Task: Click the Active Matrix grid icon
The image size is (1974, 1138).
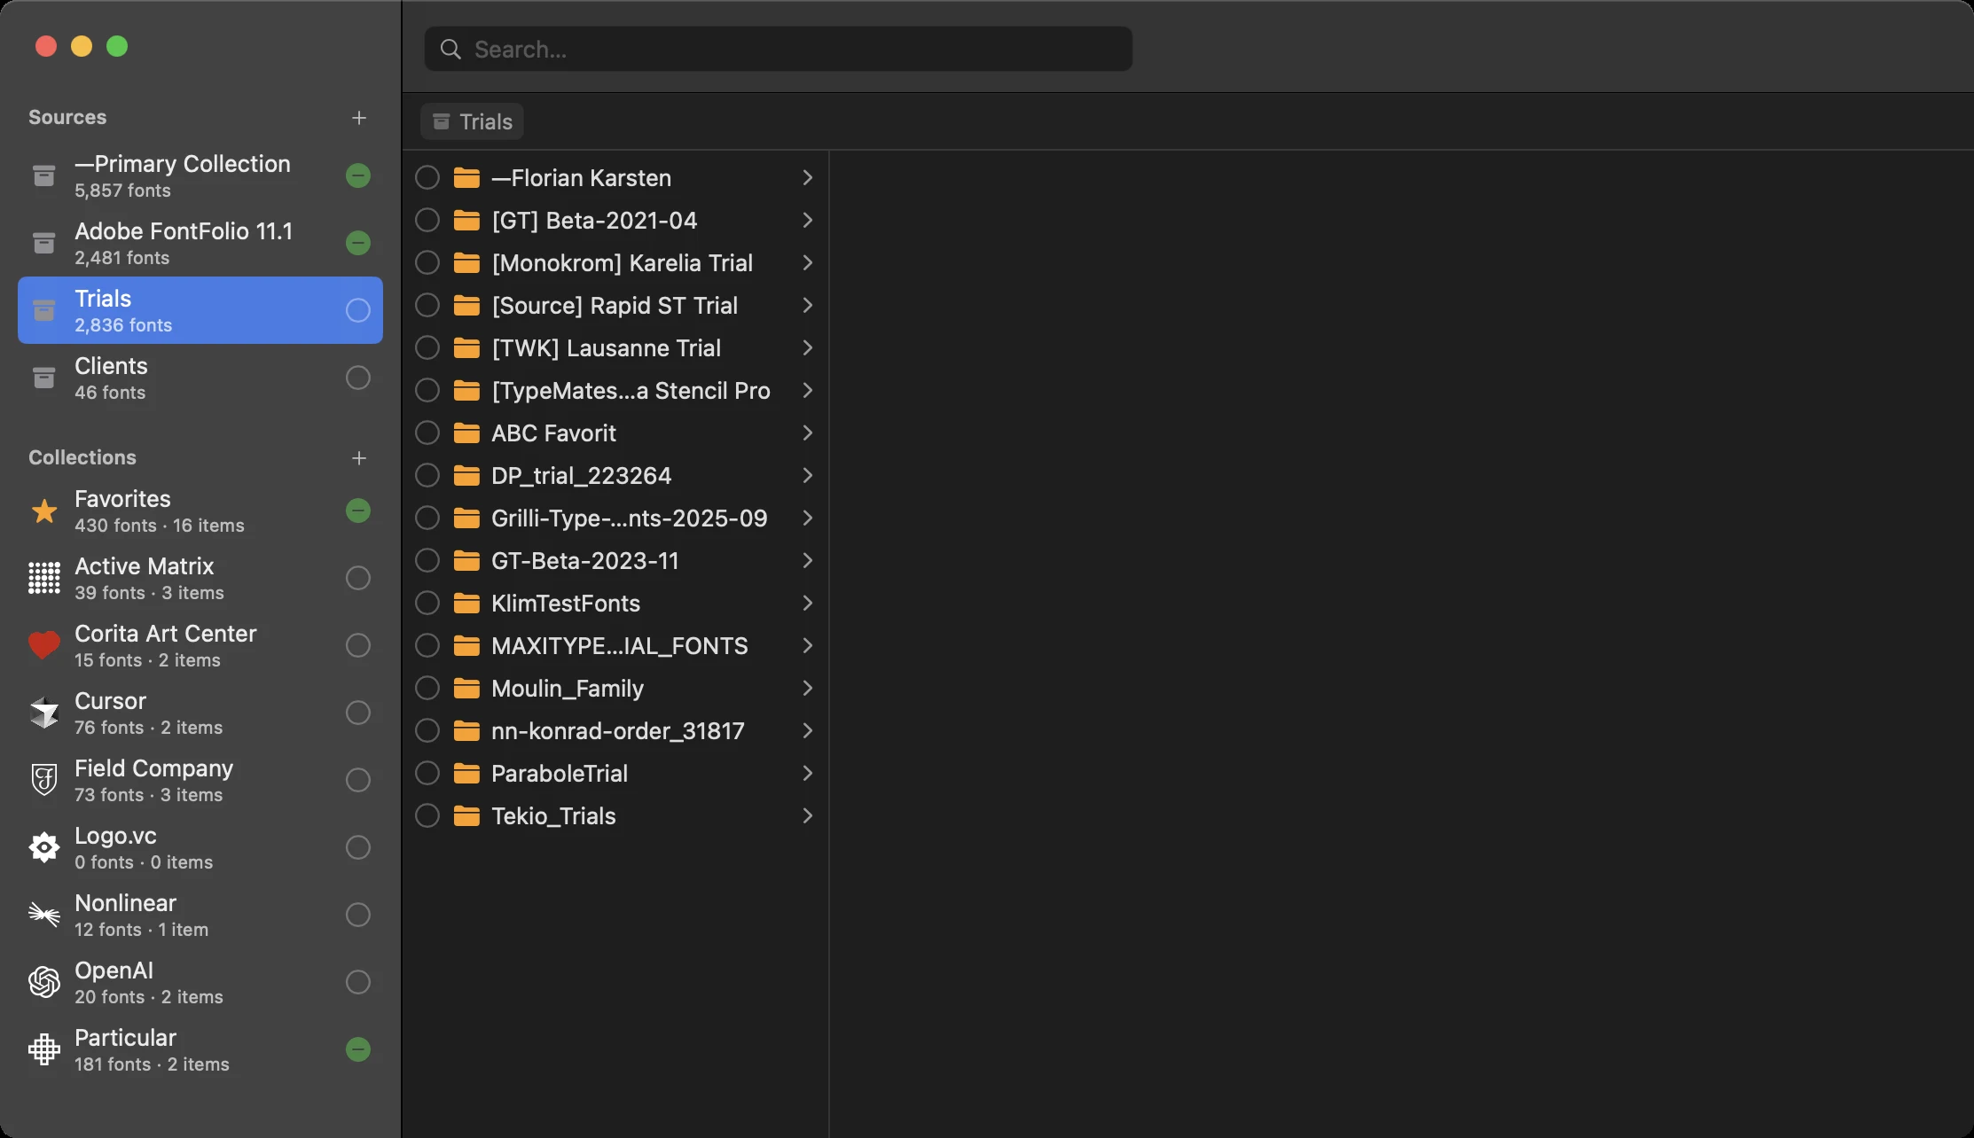Action: (44, 578)
